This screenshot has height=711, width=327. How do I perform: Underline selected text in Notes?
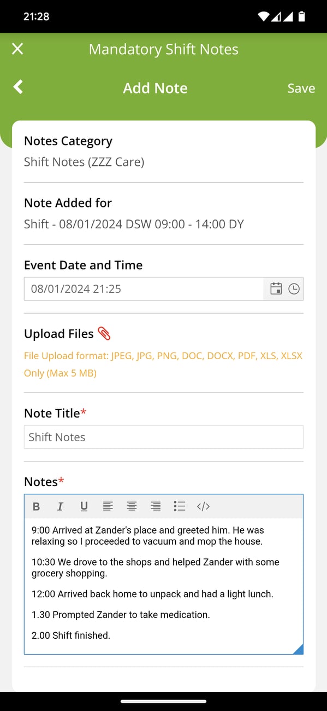(84, 506)
